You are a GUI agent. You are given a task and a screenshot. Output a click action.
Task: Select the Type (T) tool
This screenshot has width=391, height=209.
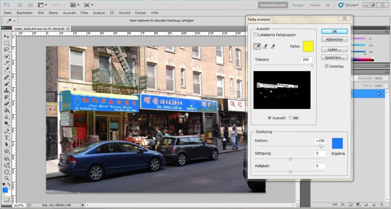[x=6, y=138]
